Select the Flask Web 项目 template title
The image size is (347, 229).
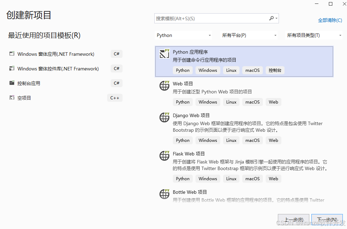[x=189, y=154]
